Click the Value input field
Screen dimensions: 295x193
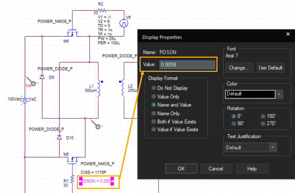187,65
